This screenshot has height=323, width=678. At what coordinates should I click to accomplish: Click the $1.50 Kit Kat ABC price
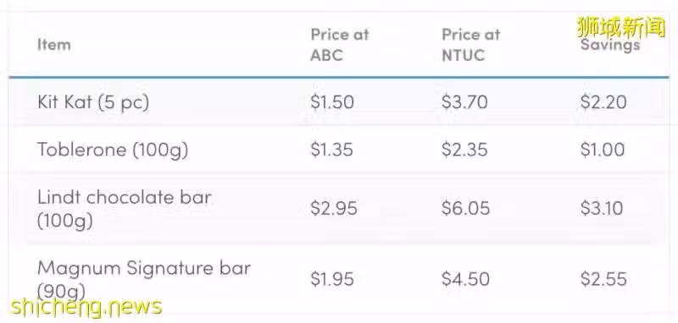332,102
